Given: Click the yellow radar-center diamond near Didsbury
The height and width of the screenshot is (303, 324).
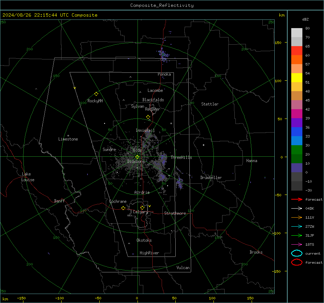Looking at the screenshot, I should tap(137, 157).
